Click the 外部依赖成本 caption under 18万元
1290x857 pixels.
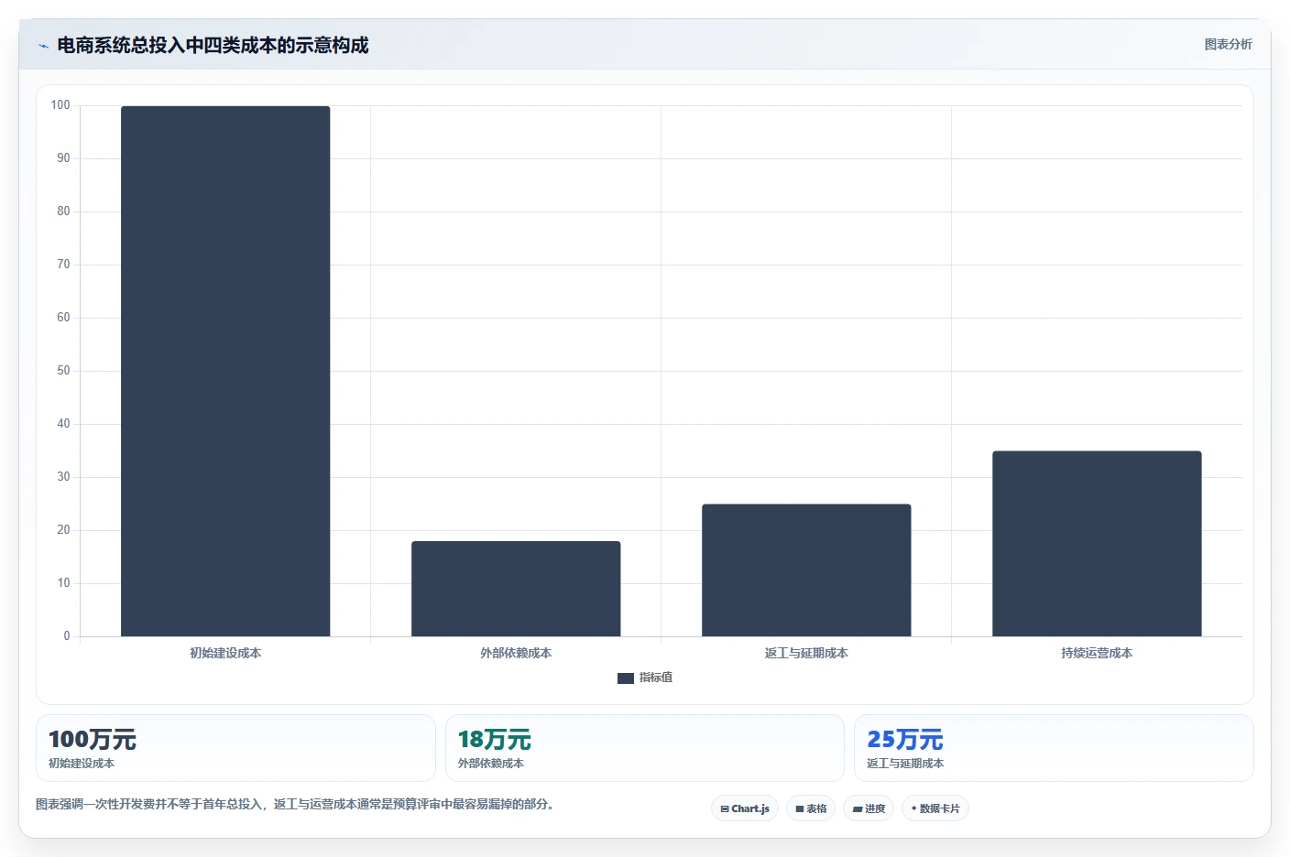point(491,764)
